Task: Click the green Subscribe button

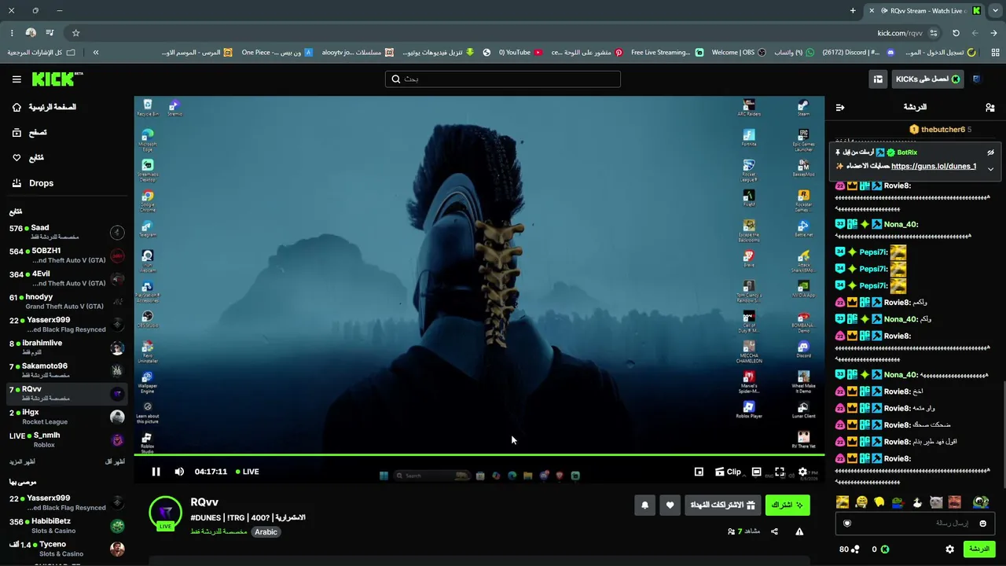Action: (x=788, y=505)
